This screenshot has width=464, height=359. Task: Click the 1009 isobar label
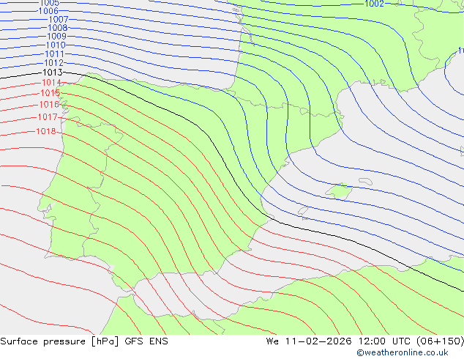click(x=57, y=37)
